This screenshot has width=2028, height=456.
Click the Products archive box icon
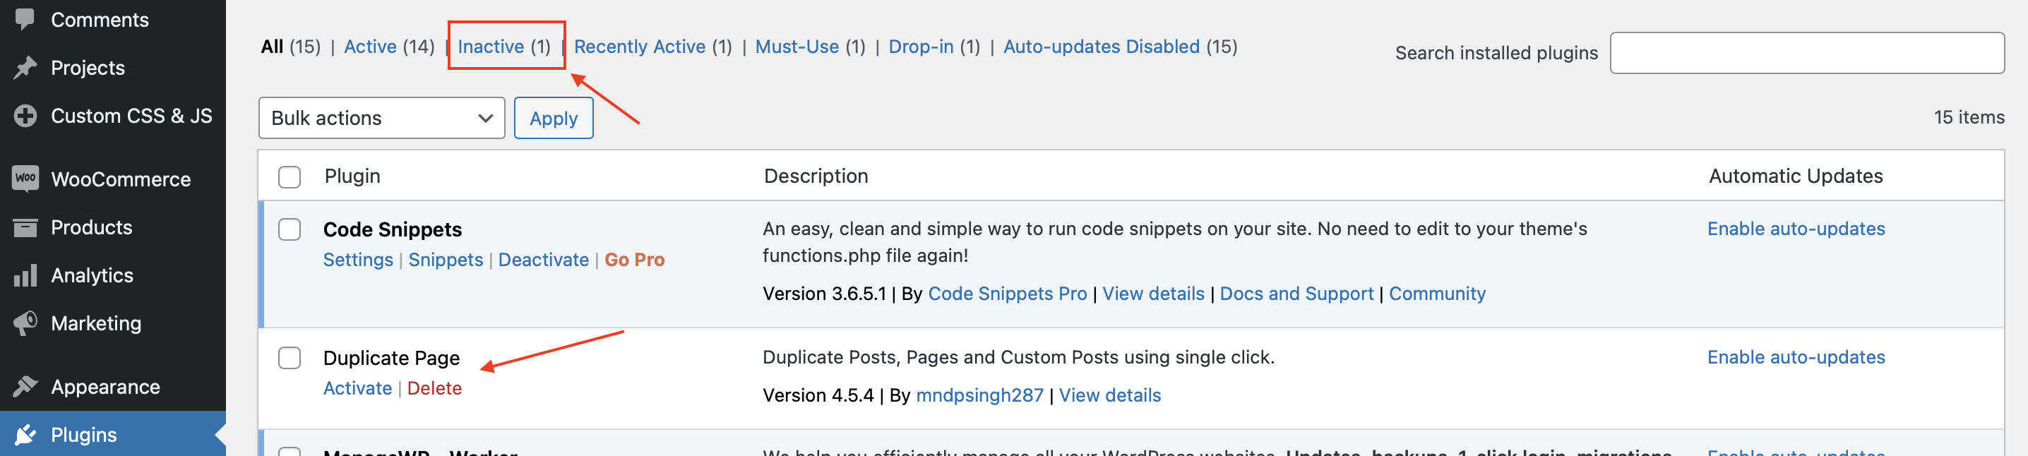click(x=25, y=227)
